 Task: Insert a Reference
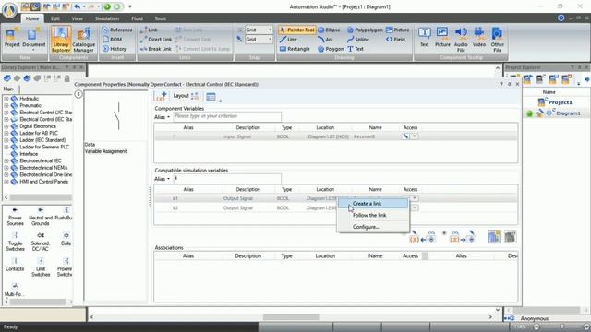pyautogui.click(x=117, y=30)
